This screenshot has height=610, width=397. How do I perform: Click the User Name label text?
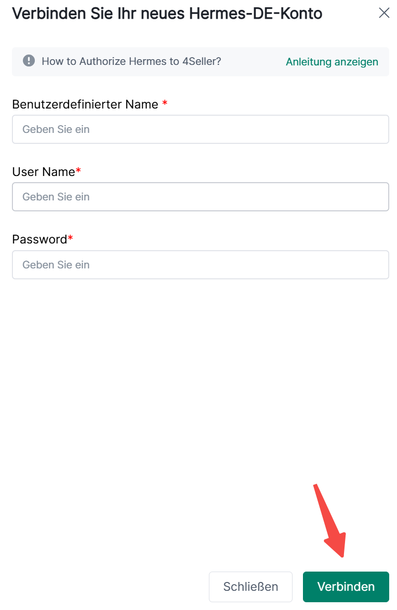[44, 172]
